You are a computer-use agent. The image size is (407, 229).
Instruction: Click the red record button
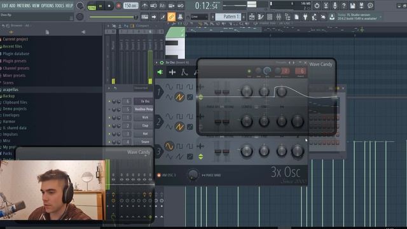tap(118, 6)
